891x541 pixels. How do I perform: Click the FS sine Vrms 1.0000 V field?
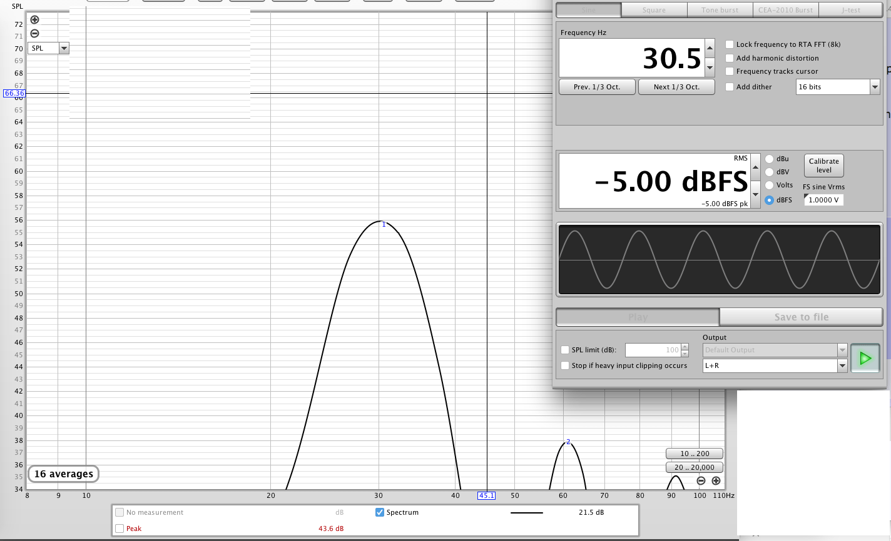823,200
